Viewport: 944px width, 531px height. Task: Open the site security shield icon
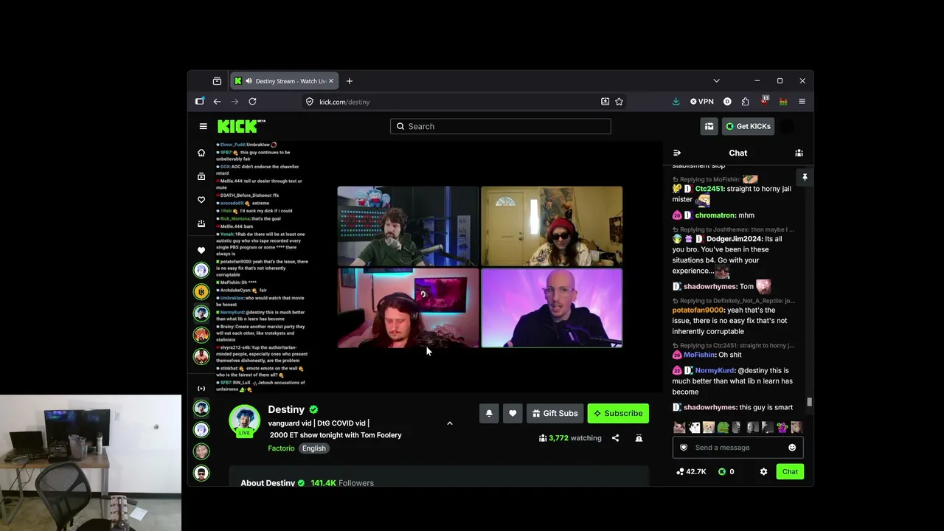click(310, 102)
